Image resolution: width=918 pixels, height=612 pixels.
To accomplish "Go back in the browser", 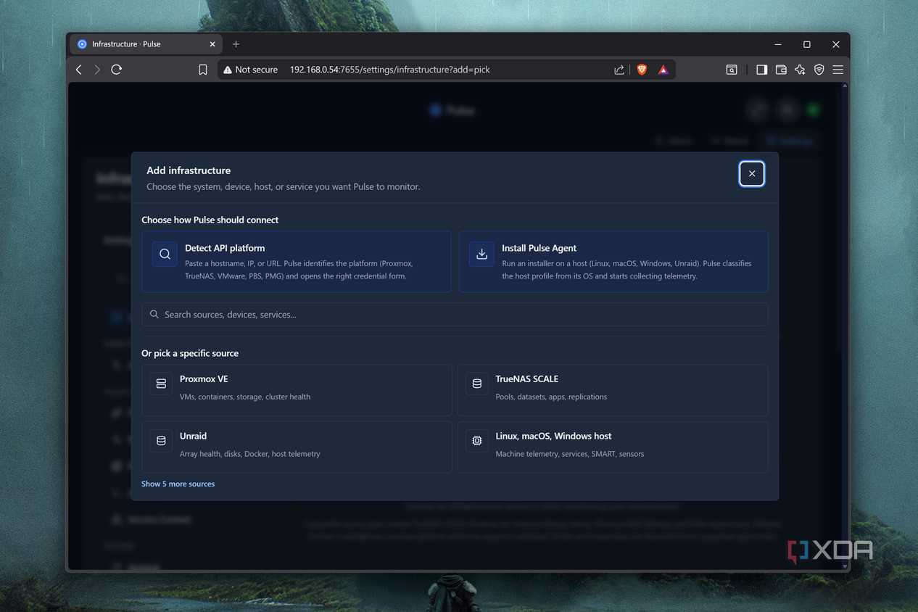I will [79, 70].
